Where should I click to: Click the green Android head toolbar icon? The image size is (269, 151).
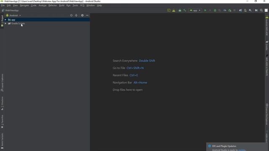tap(174, 10)
